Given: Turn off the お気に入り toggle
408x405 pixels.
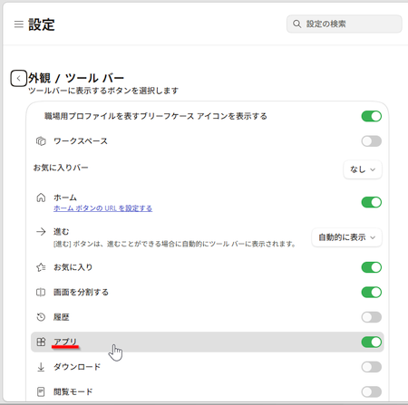Looking at the screenshot, I should tap(372, 267).
